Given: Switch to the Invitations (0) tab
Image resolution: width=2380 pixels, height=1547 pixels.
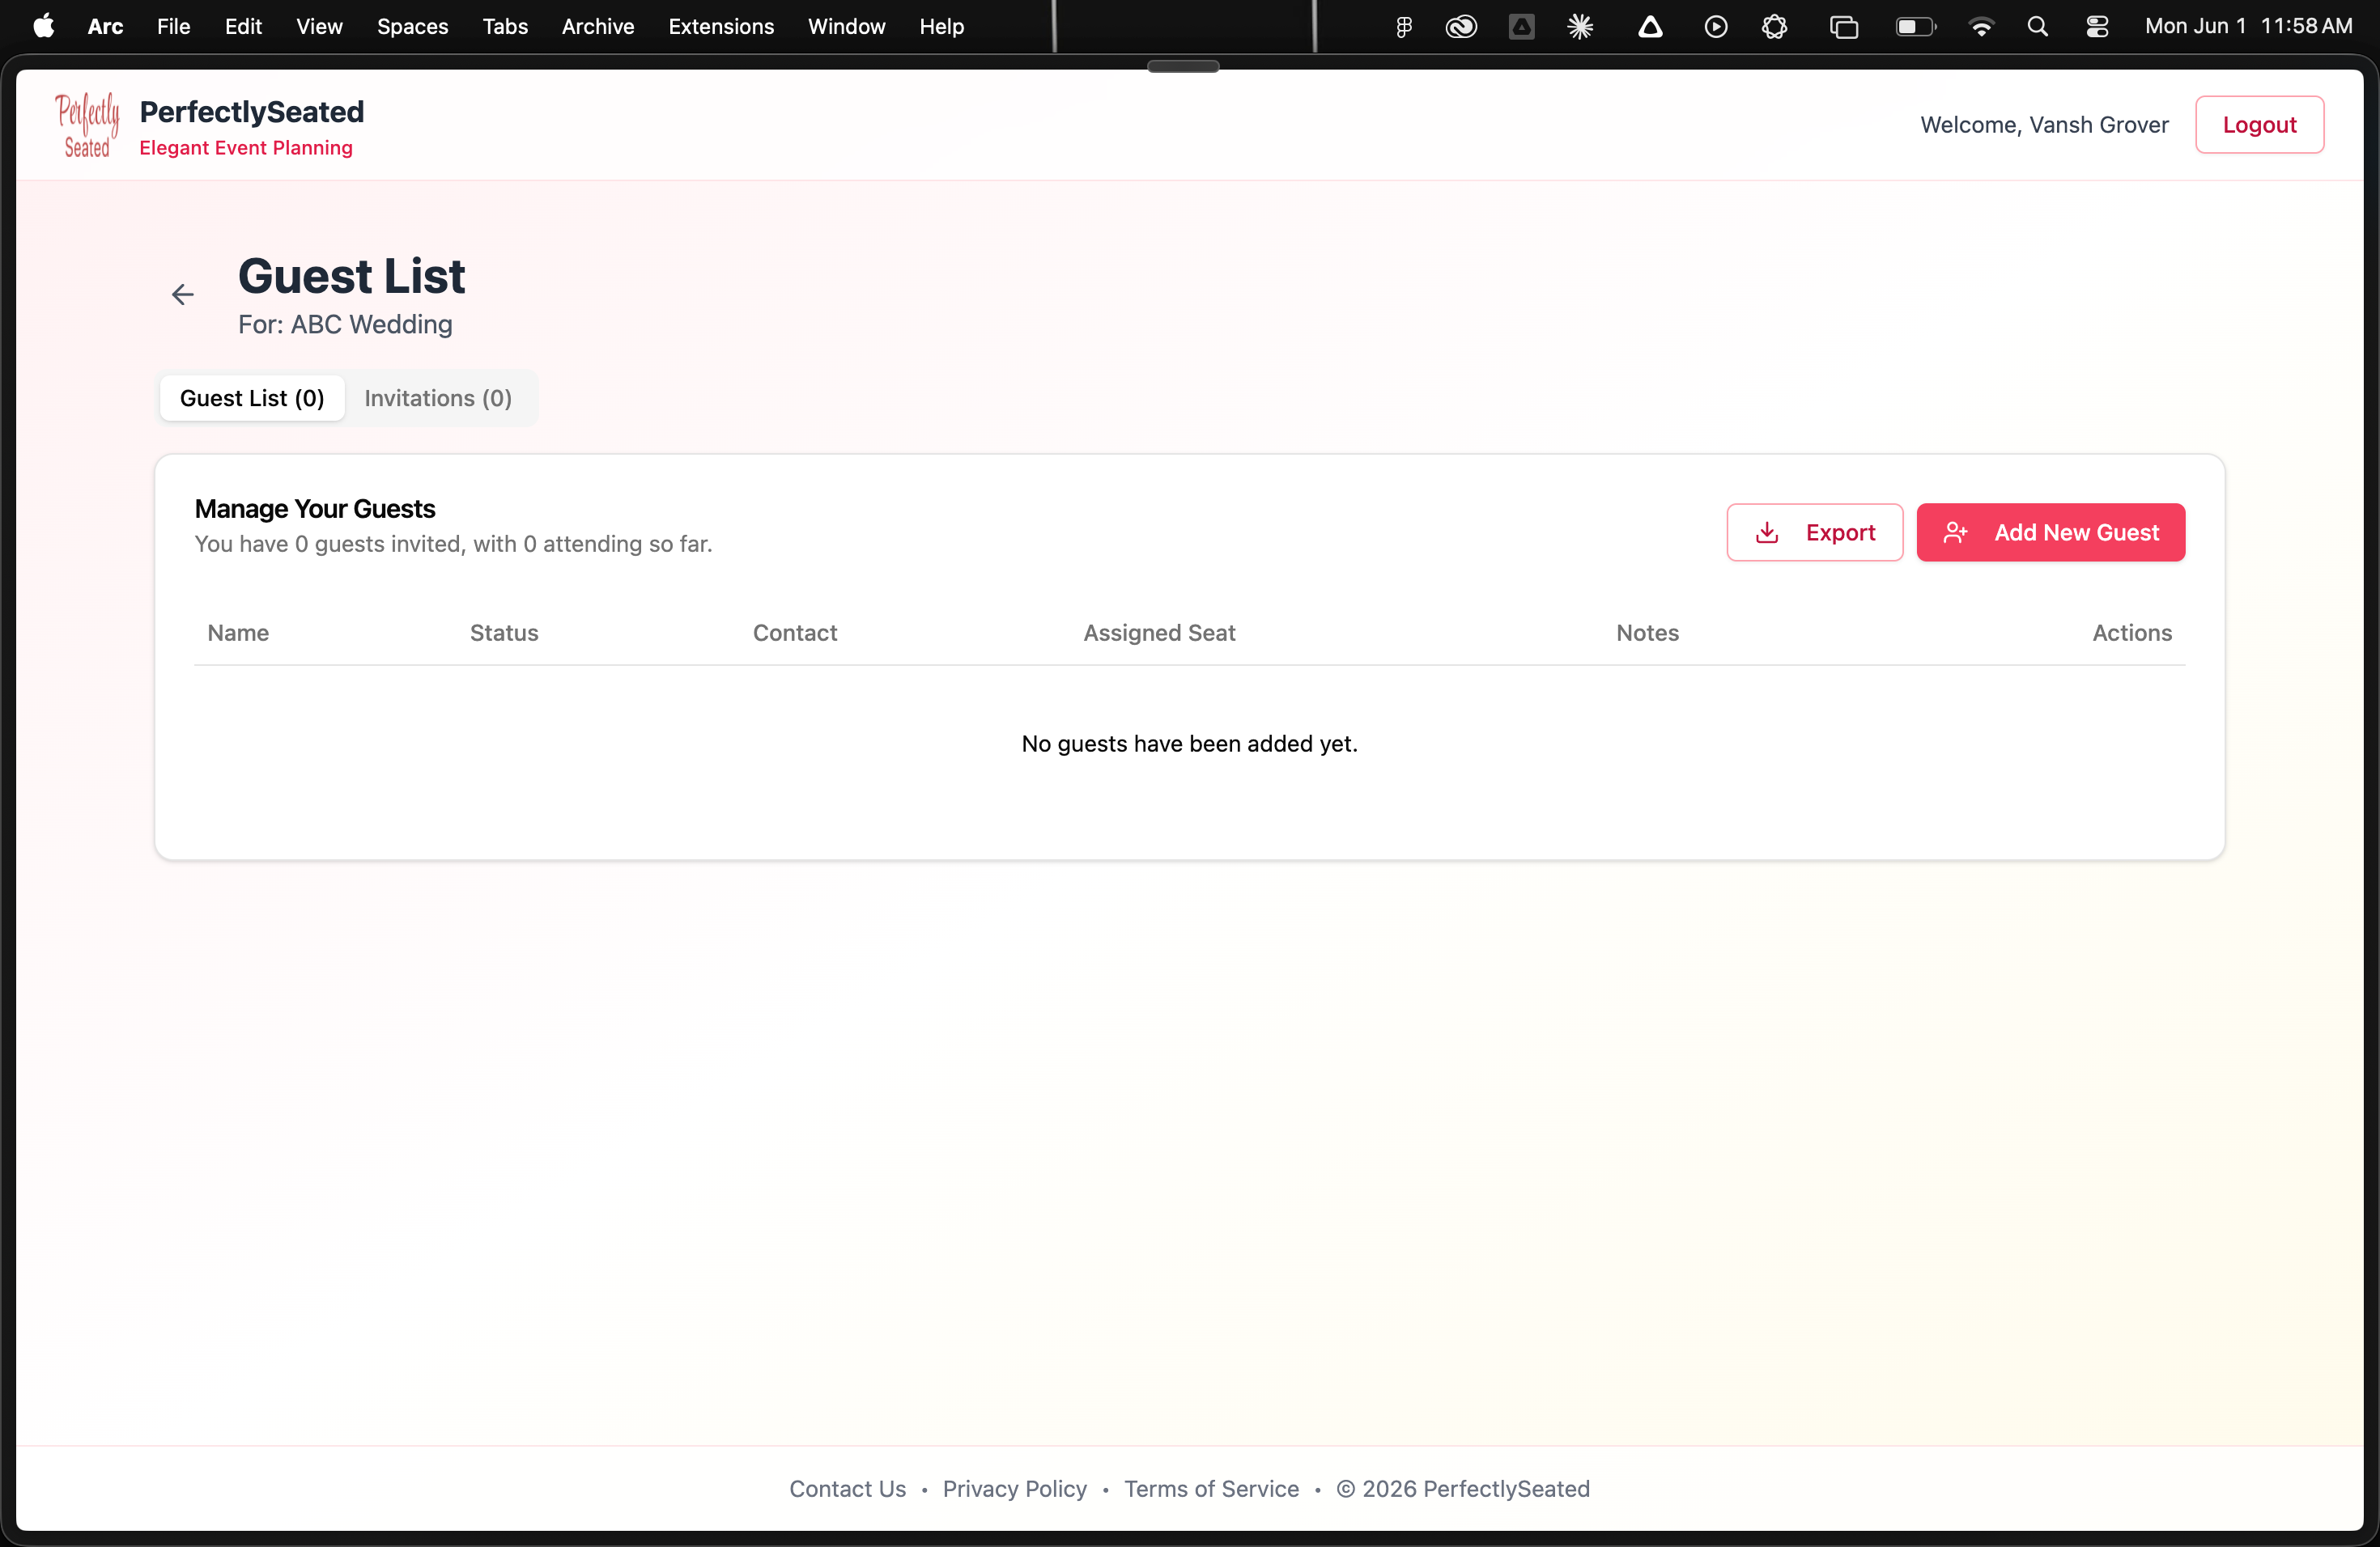Looking at the screenshot, I should (x=438, y=398).
